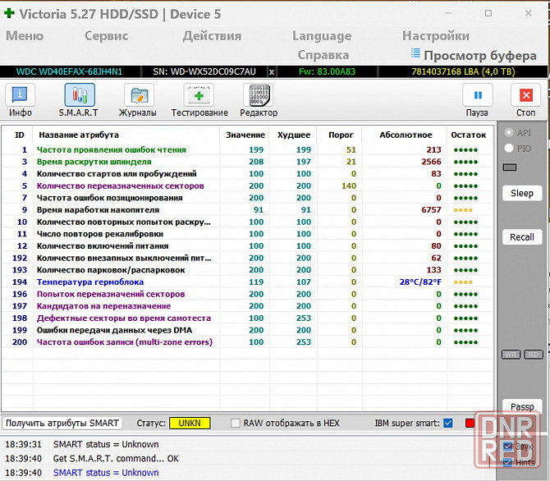Open the Language menu
The height and width of the screenshot is (481, 550).
click(321, 35)
